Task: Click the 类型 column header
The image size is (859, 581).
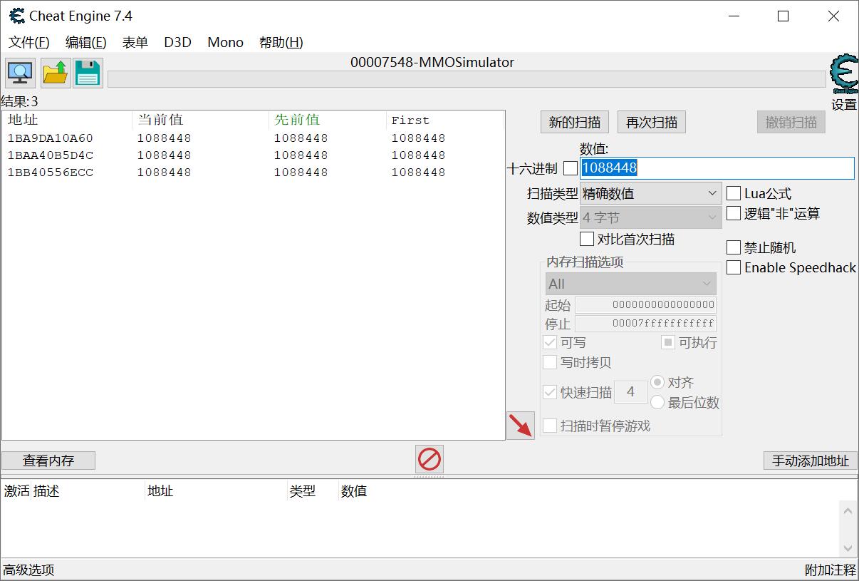Action: coord(312,491)
